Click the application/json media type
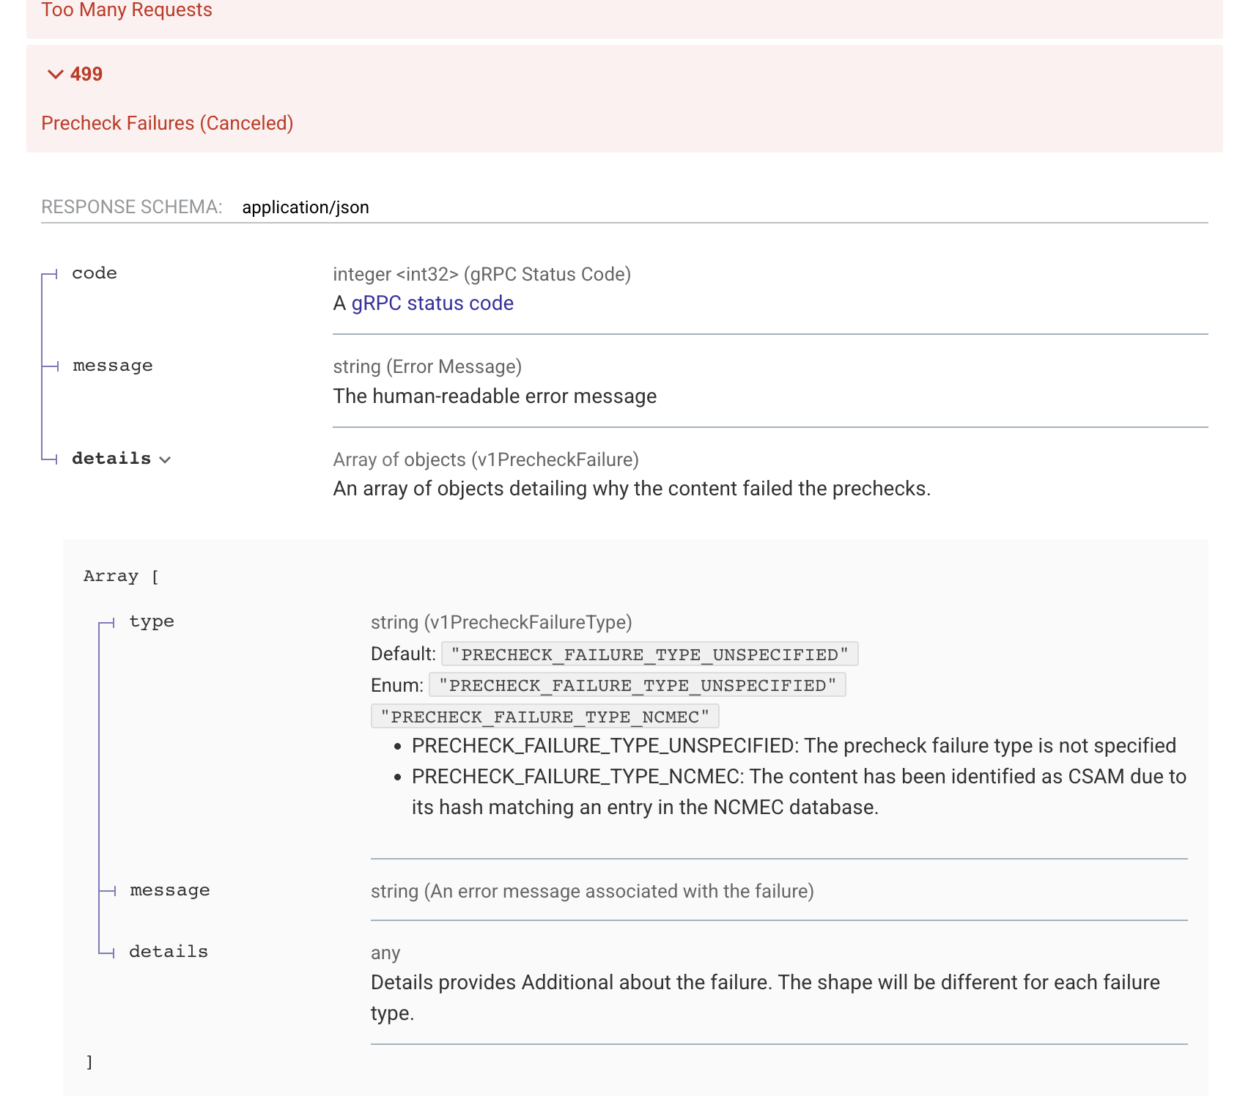 click(x=306, y=207)
